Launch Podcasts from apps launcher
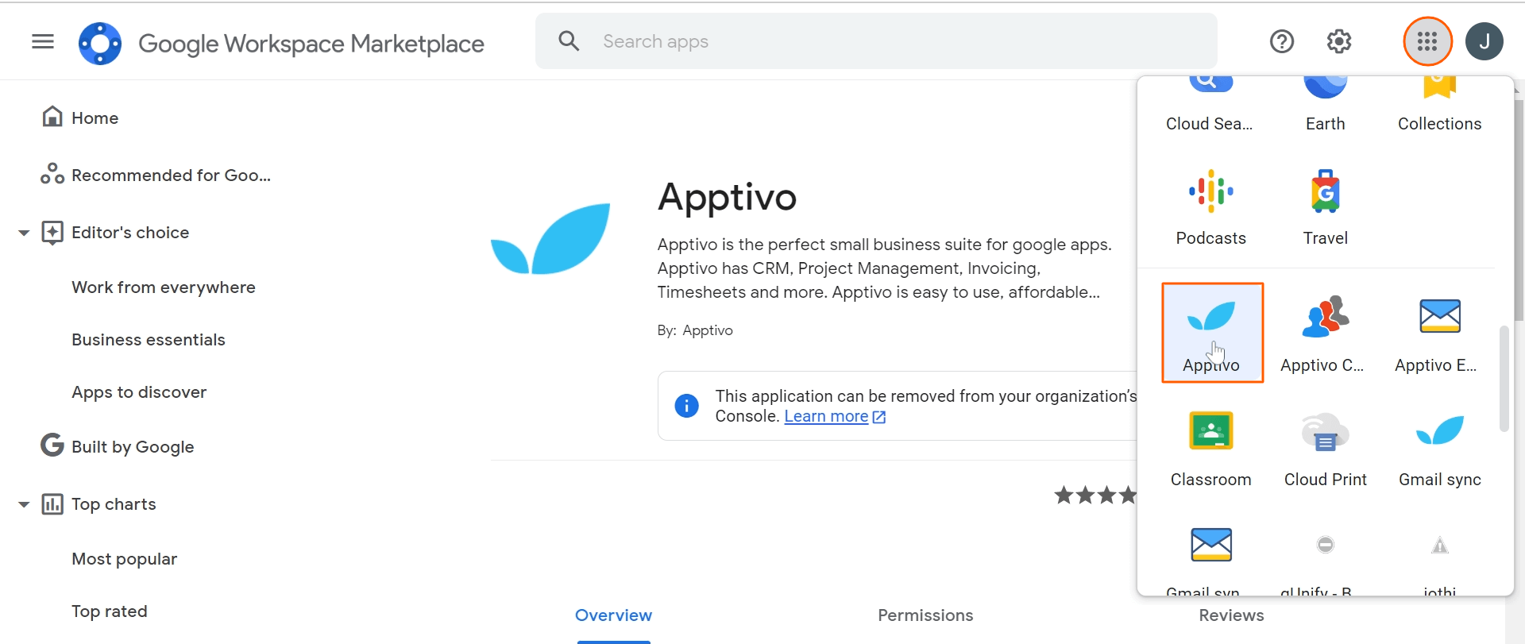The image size is (1525, 644). pyautogui.click(x=1210, y=208)
